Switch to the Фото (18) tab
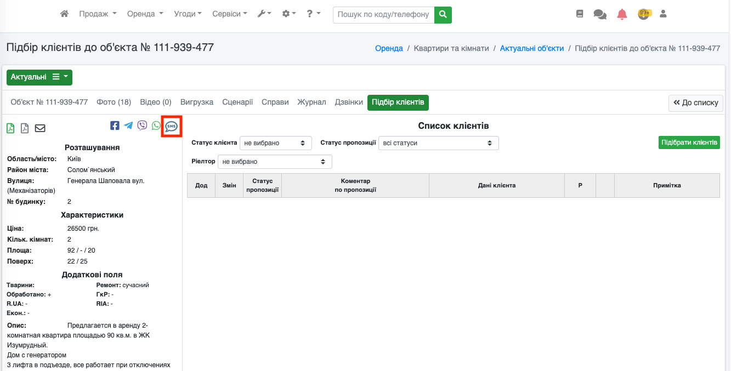 point(114,102)
